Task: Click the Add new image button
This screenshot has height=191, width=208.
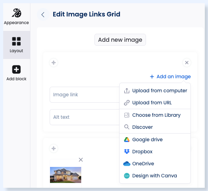Action: pos(120,40)
